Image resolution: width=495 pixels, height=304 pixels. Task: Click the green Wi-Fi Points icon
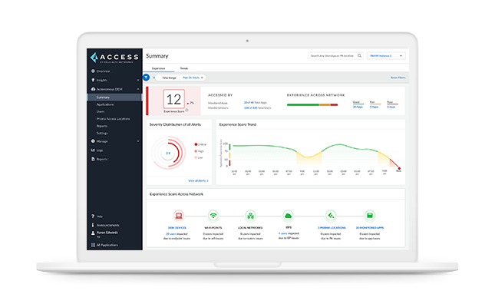(213, 216)
